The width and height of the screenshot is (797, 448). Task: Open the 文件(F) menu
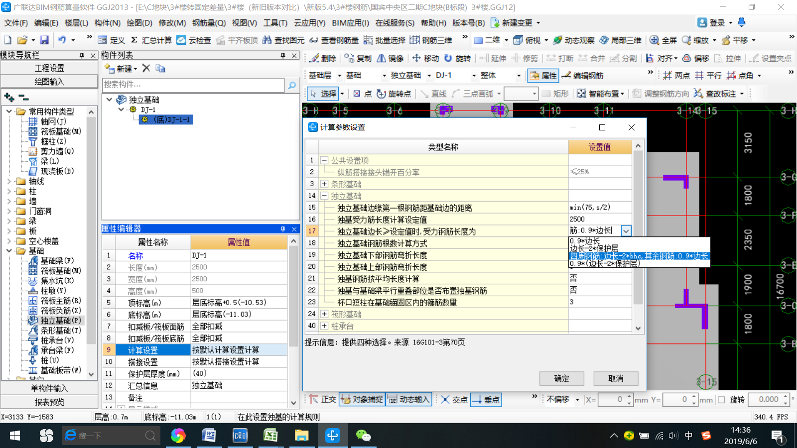click(16, 23)
